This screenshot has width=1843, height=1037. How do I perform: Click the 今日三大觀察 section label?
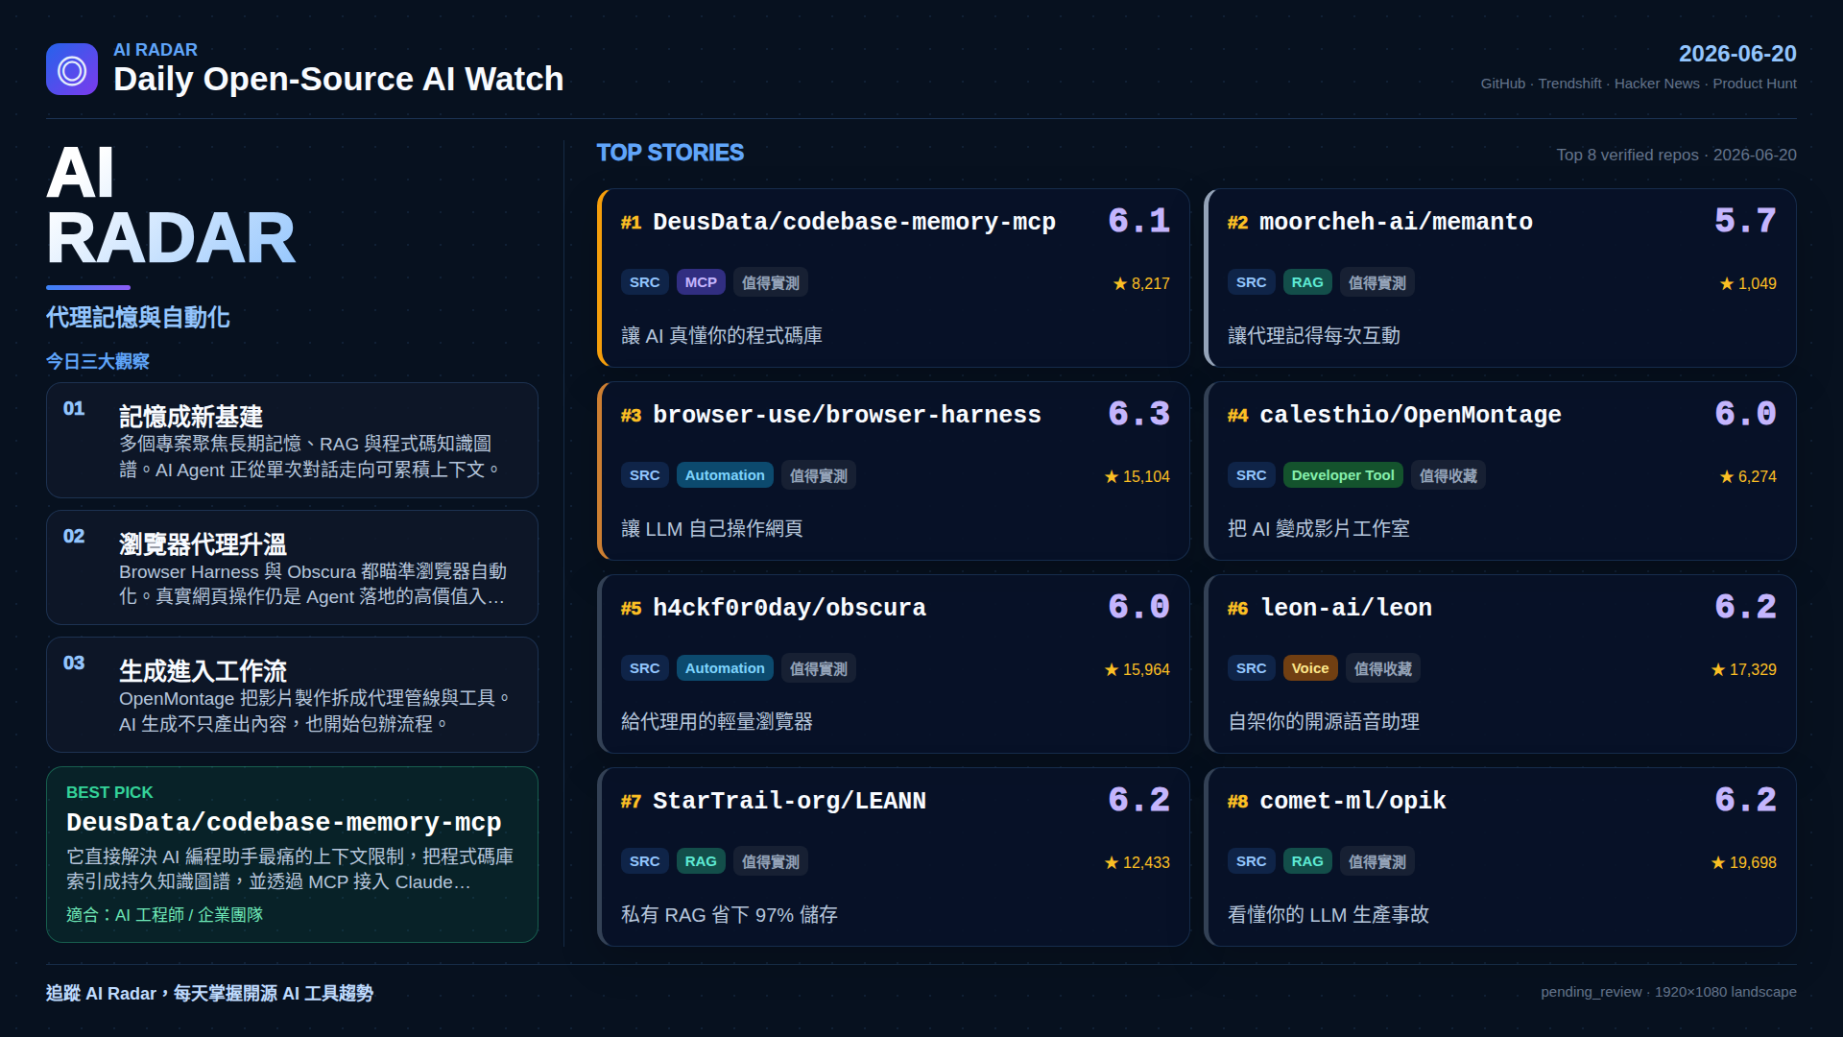point(98,361)
